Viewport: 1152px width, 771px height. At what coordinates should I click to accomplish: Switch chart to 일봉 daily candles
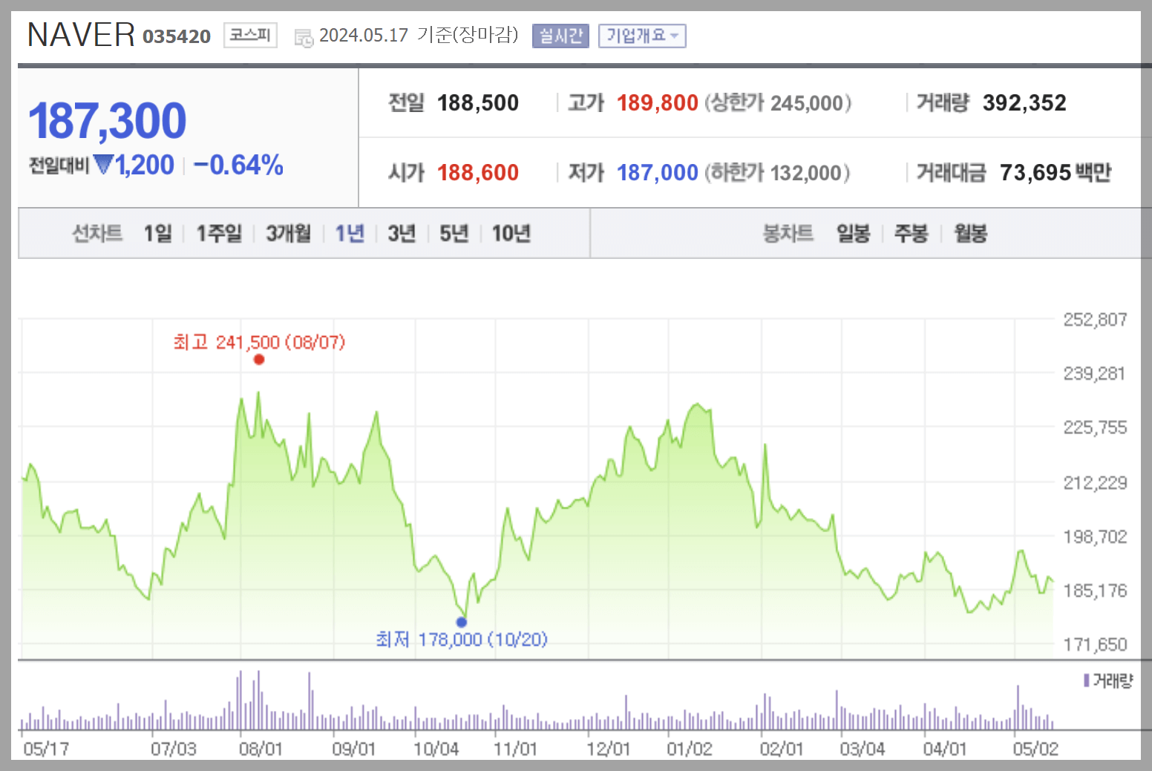pyautogui.click(x=852, y=232)
